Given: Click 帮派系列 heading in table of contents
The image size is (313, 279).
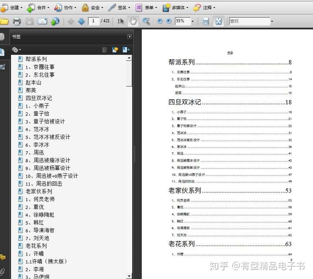Looking at the screenshot, I should 181,62.
